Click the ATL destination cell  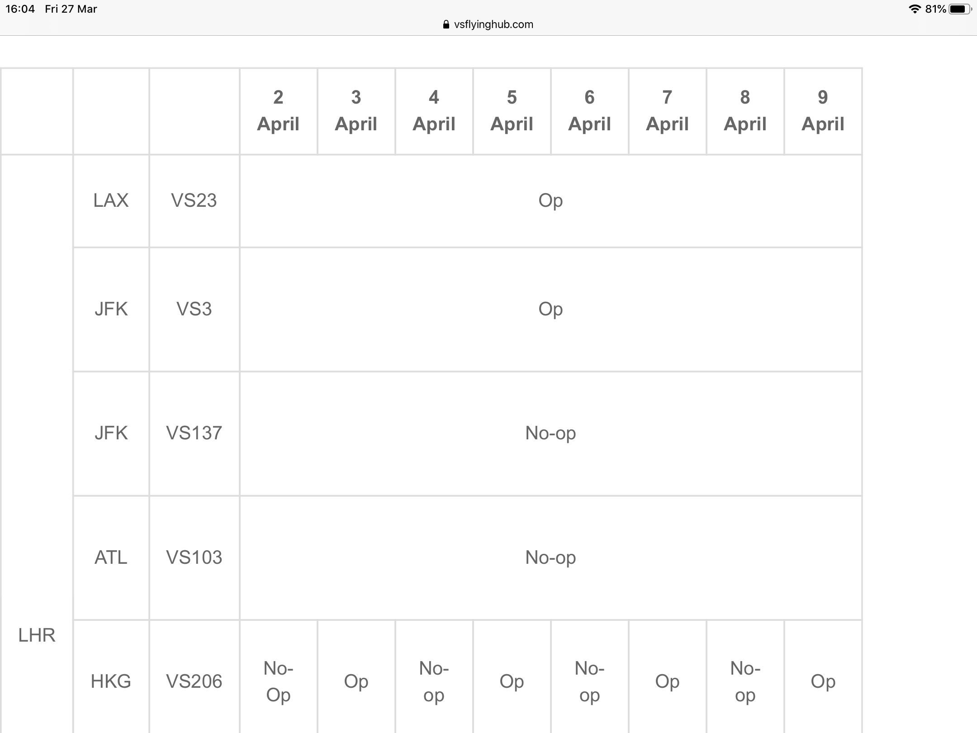tap(111, 557)
